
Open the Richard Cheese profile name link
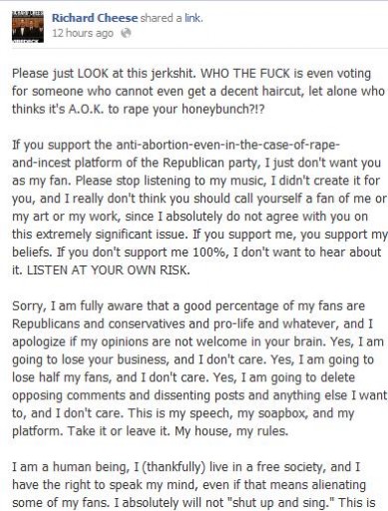95,18
